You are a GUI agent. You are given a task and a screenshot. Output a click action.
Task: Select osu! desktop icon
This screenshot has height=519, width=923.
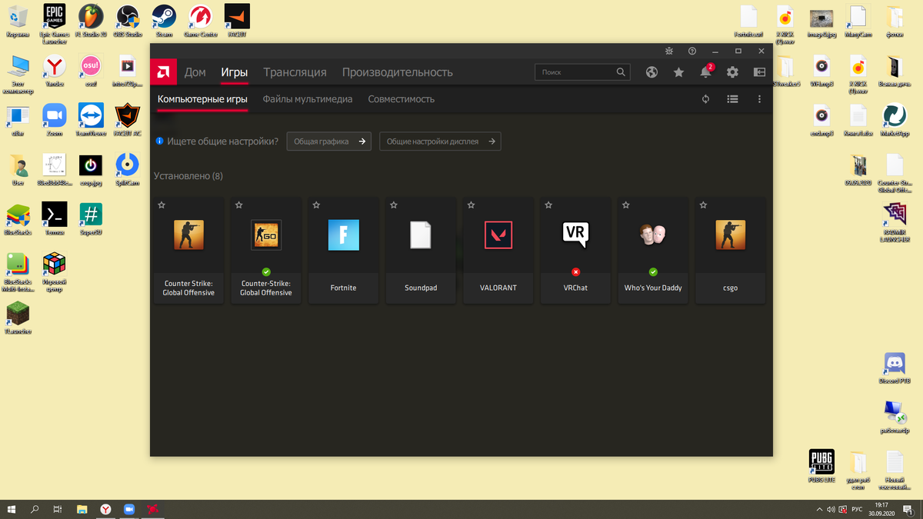pos(91,72)
